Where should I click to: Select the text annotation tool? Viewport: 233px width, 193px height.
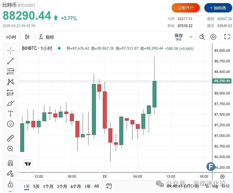pos(10,114)
